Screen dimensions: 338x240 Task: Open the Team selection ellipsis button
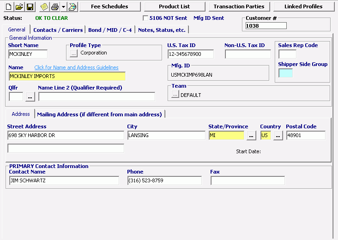point(175,95)
